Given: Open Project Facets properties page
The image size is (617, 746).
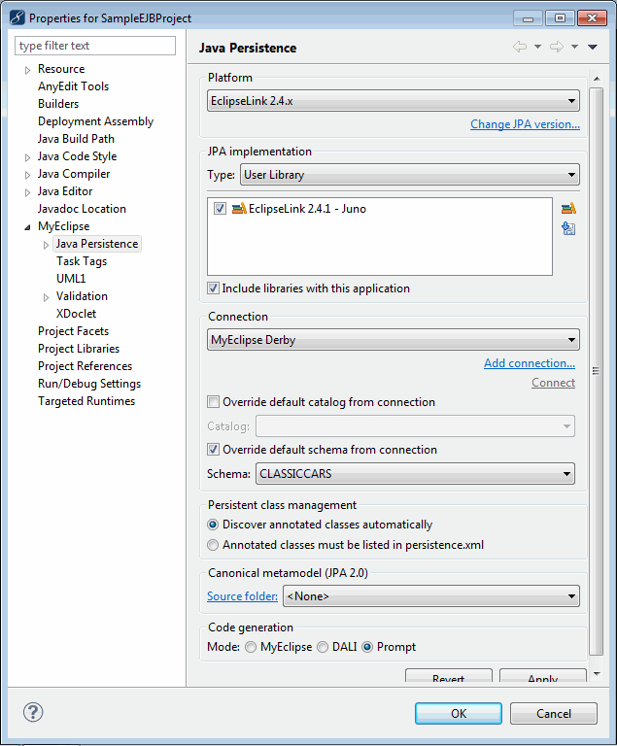Looking at the screenshot, I should [73, 331].
